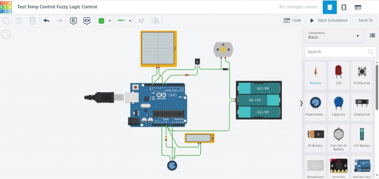Select the Capacitor component

tap(339, 107)
